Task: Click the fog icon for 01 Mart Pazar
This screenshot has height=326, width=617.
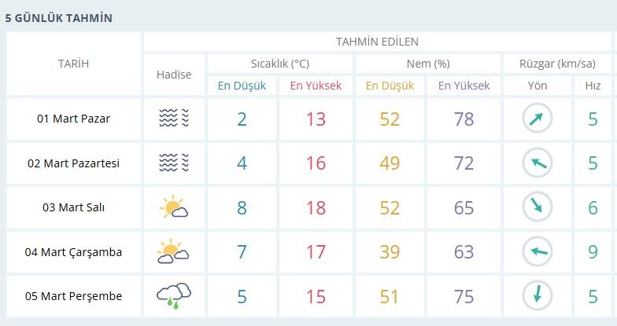Action: (x=174, y=119)
